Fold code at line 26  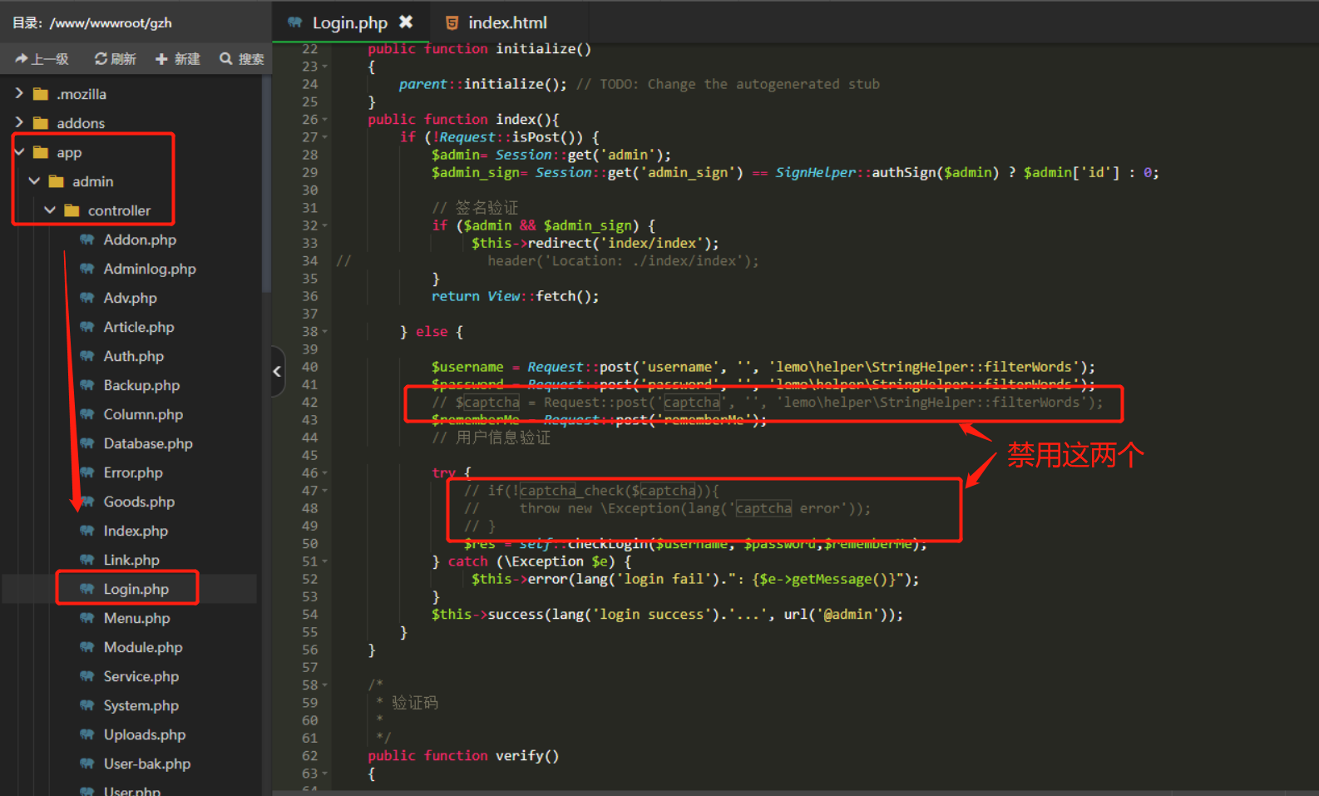325,120
